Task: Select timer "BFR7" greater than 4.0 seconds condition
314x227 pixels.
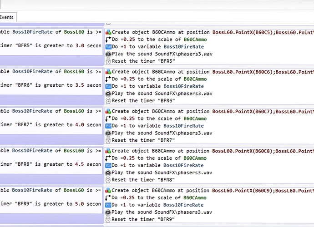Action: coord(51,125)
